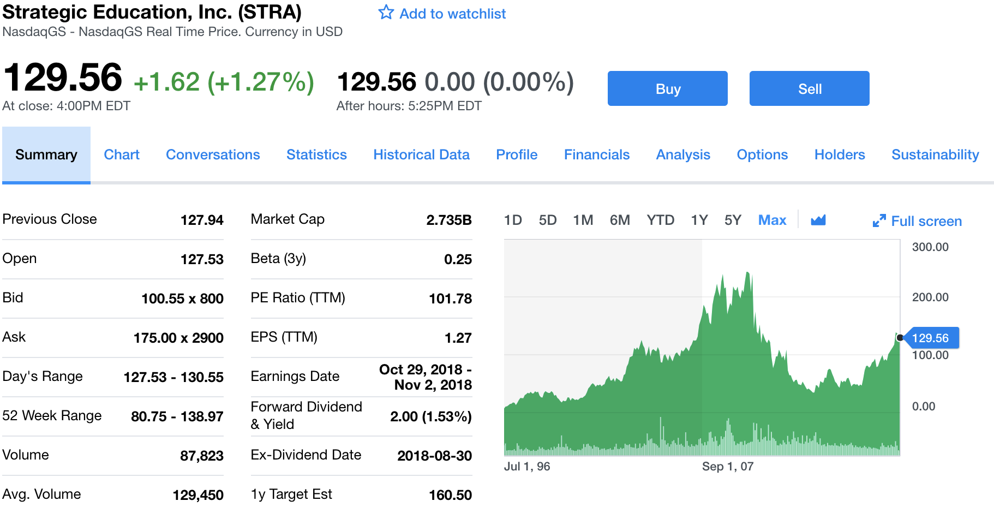Click the EPS (TTM) value 1.27
This screenshot has width=994, height=513.
pos(458,338)
